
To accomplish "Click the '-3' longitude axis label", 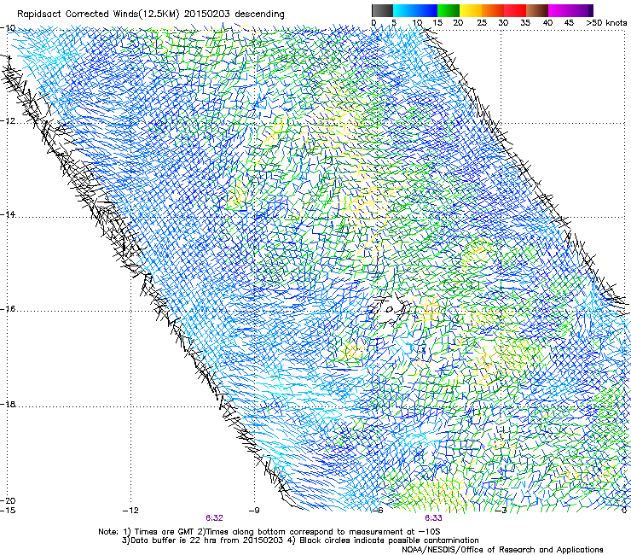I will point(502,511).
